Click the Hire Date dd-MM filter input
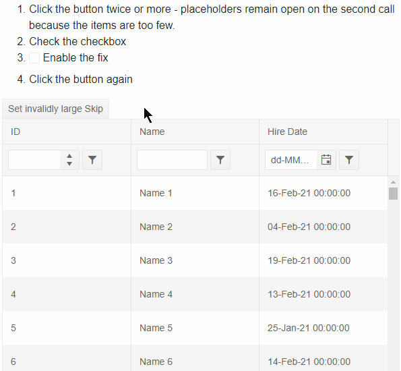The image size is (401, 371). click(291, 160)
